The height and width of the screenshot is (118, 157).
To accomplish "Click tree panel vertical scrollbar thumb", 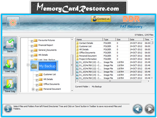I will [72, 65].
